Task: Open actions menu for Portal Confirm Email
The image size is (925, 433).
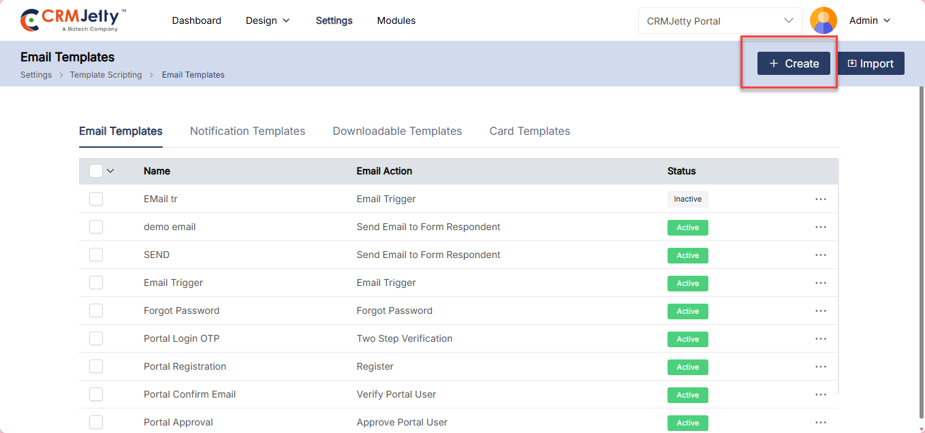Action: [820, 394]
